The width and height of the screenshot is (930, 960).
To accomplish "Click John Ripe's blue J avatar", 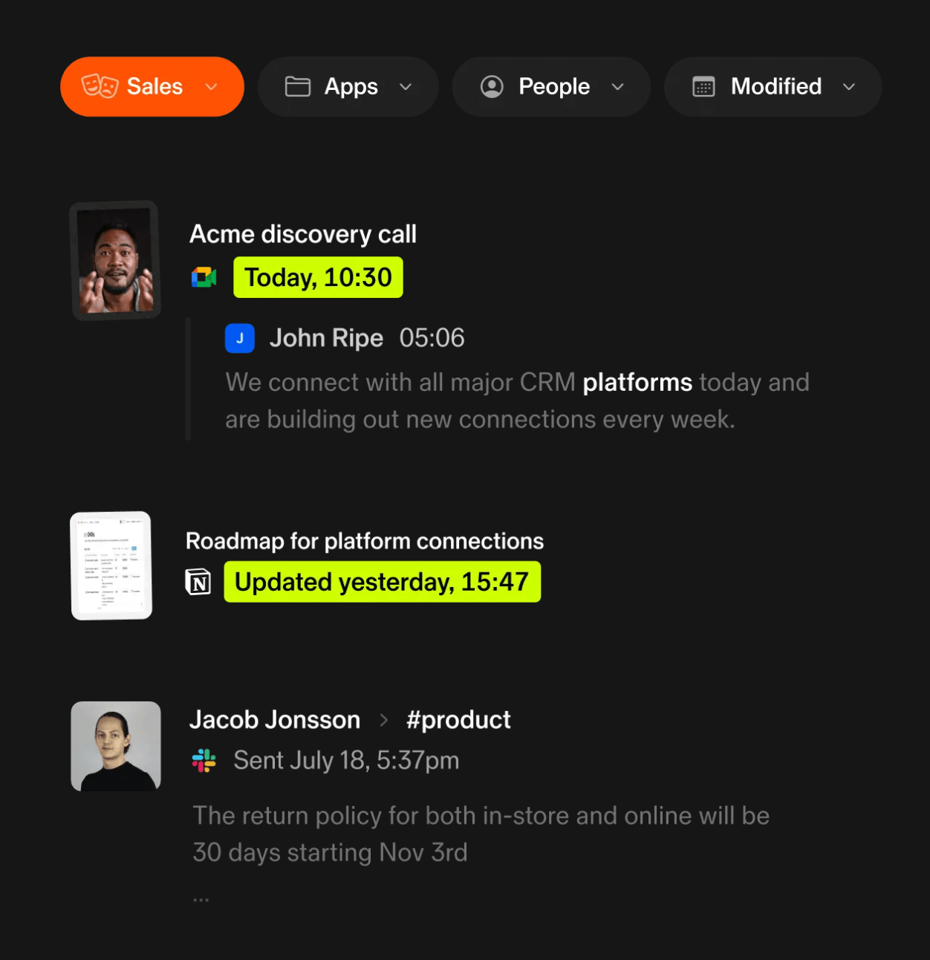I will 240,338.
